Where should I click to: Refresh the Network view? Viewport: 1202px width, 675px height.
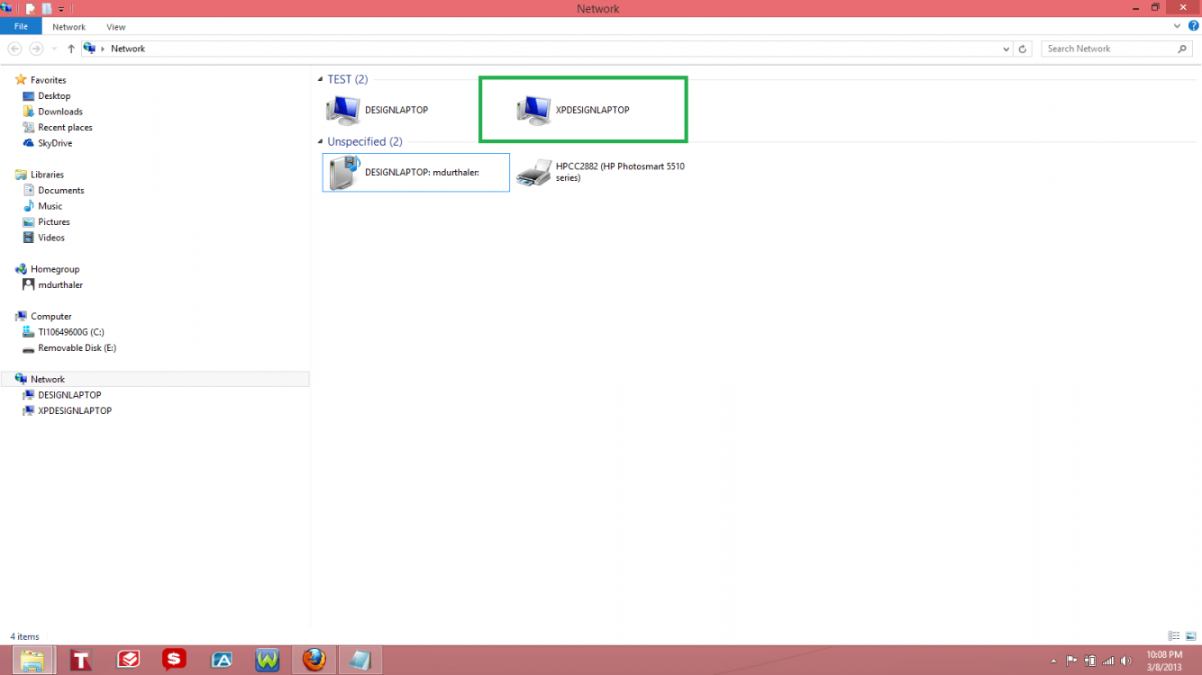tap(1023, 49)
